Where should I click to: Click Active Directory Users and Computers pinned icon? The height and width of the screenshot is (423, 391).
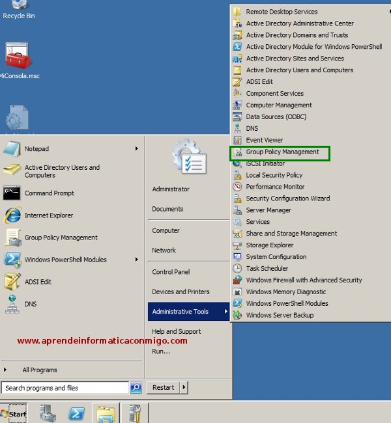[x=12, y=169]
